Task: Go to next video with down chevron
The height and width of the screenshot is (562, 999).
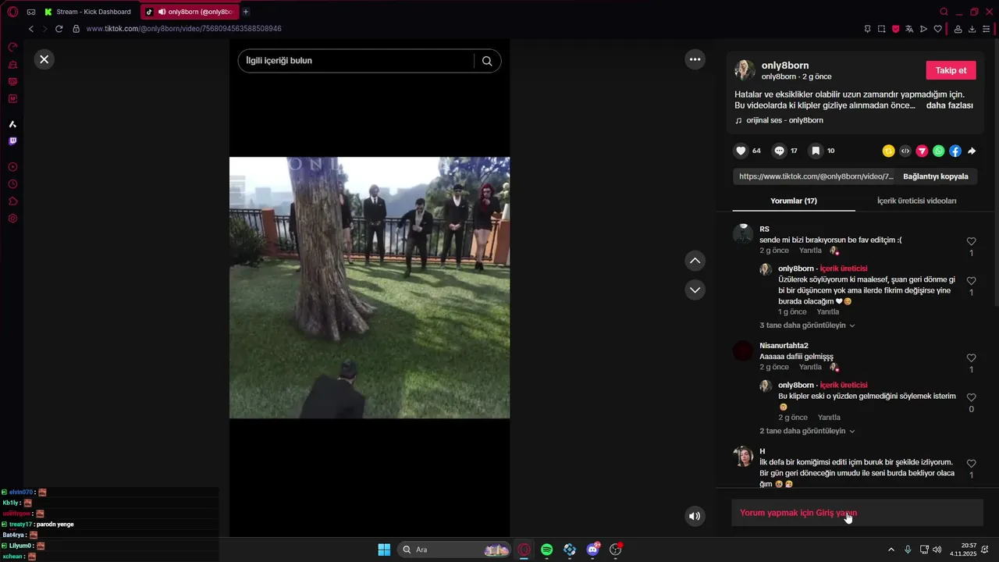Action: (695, 290)
